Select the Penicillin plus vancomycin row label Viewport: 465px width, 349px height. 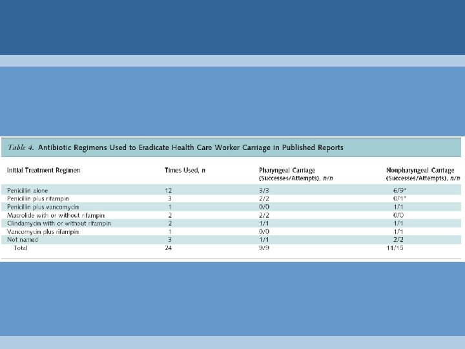[x=43, y=207]
